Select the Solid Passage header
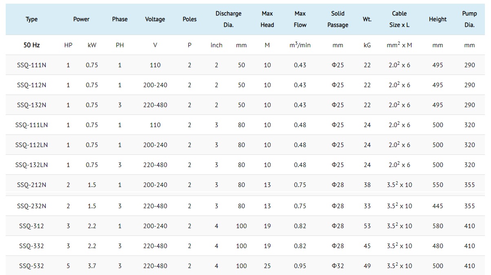Screen dimensions: 491x275 point(338,19)
